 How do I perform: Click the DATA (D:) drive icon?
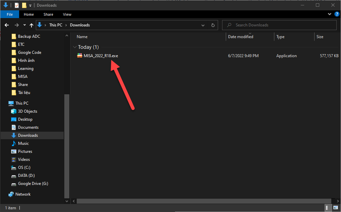(x=13, y=176)
